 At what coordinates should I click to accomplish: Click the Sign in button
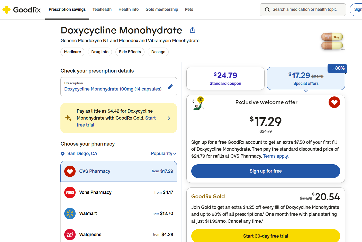(356, 10)
